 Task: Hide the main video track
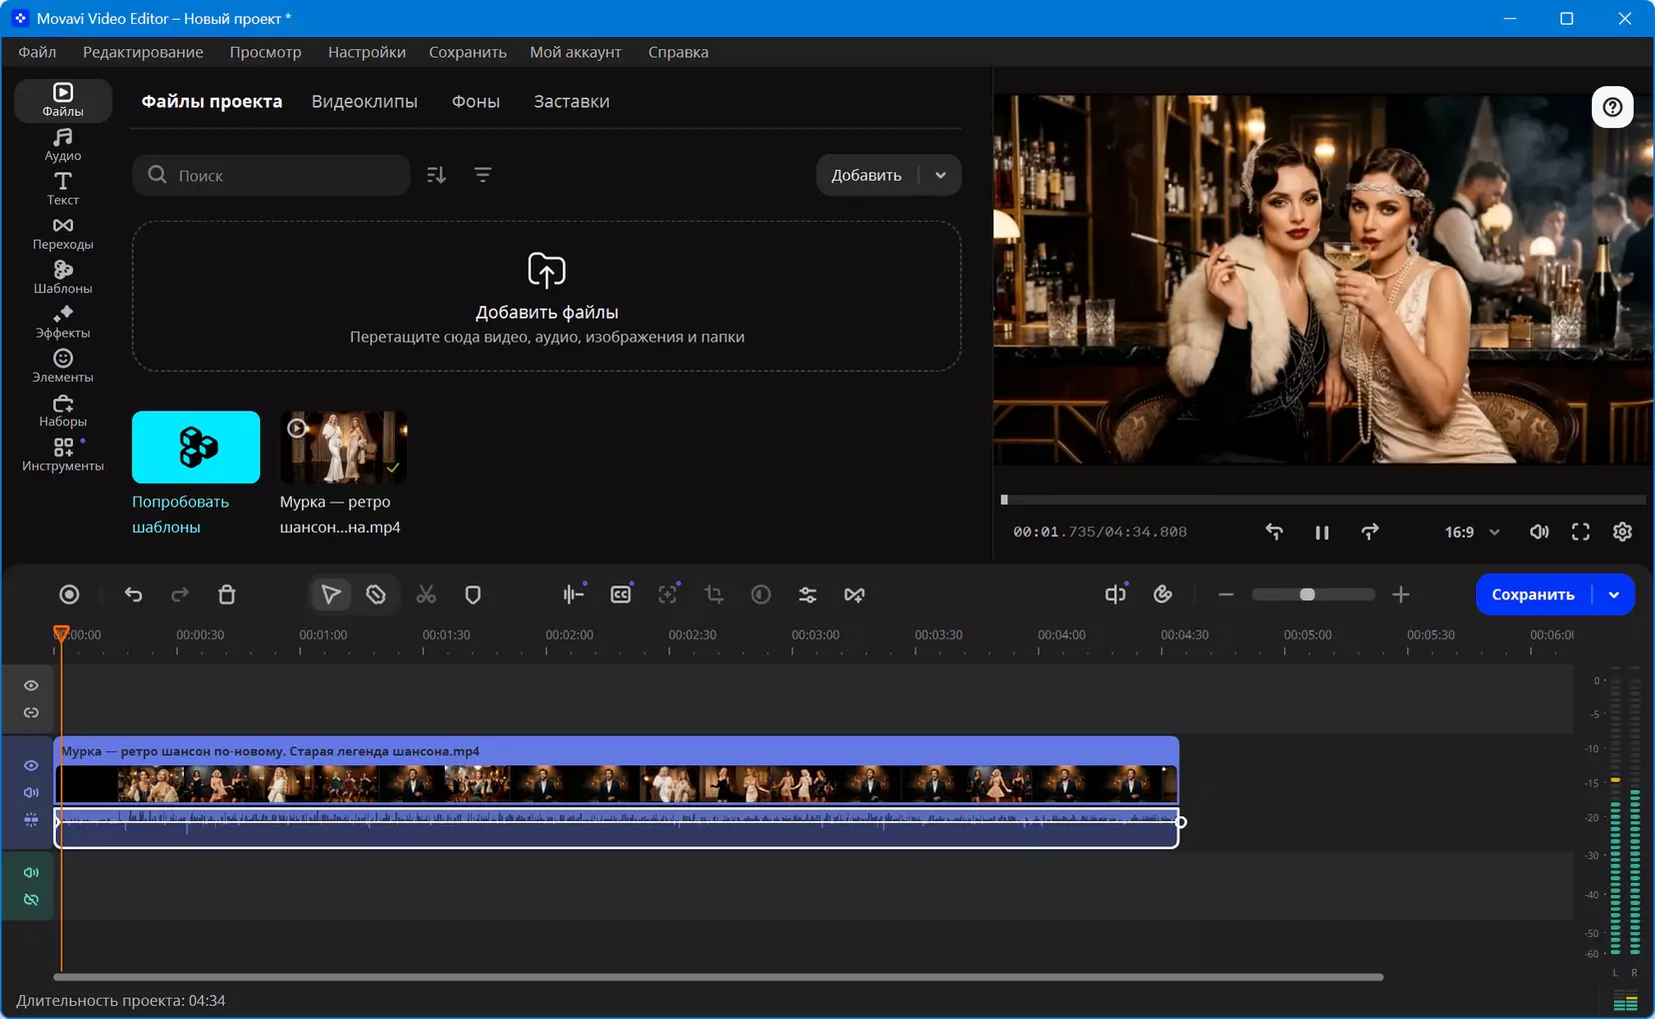point(31,765)
